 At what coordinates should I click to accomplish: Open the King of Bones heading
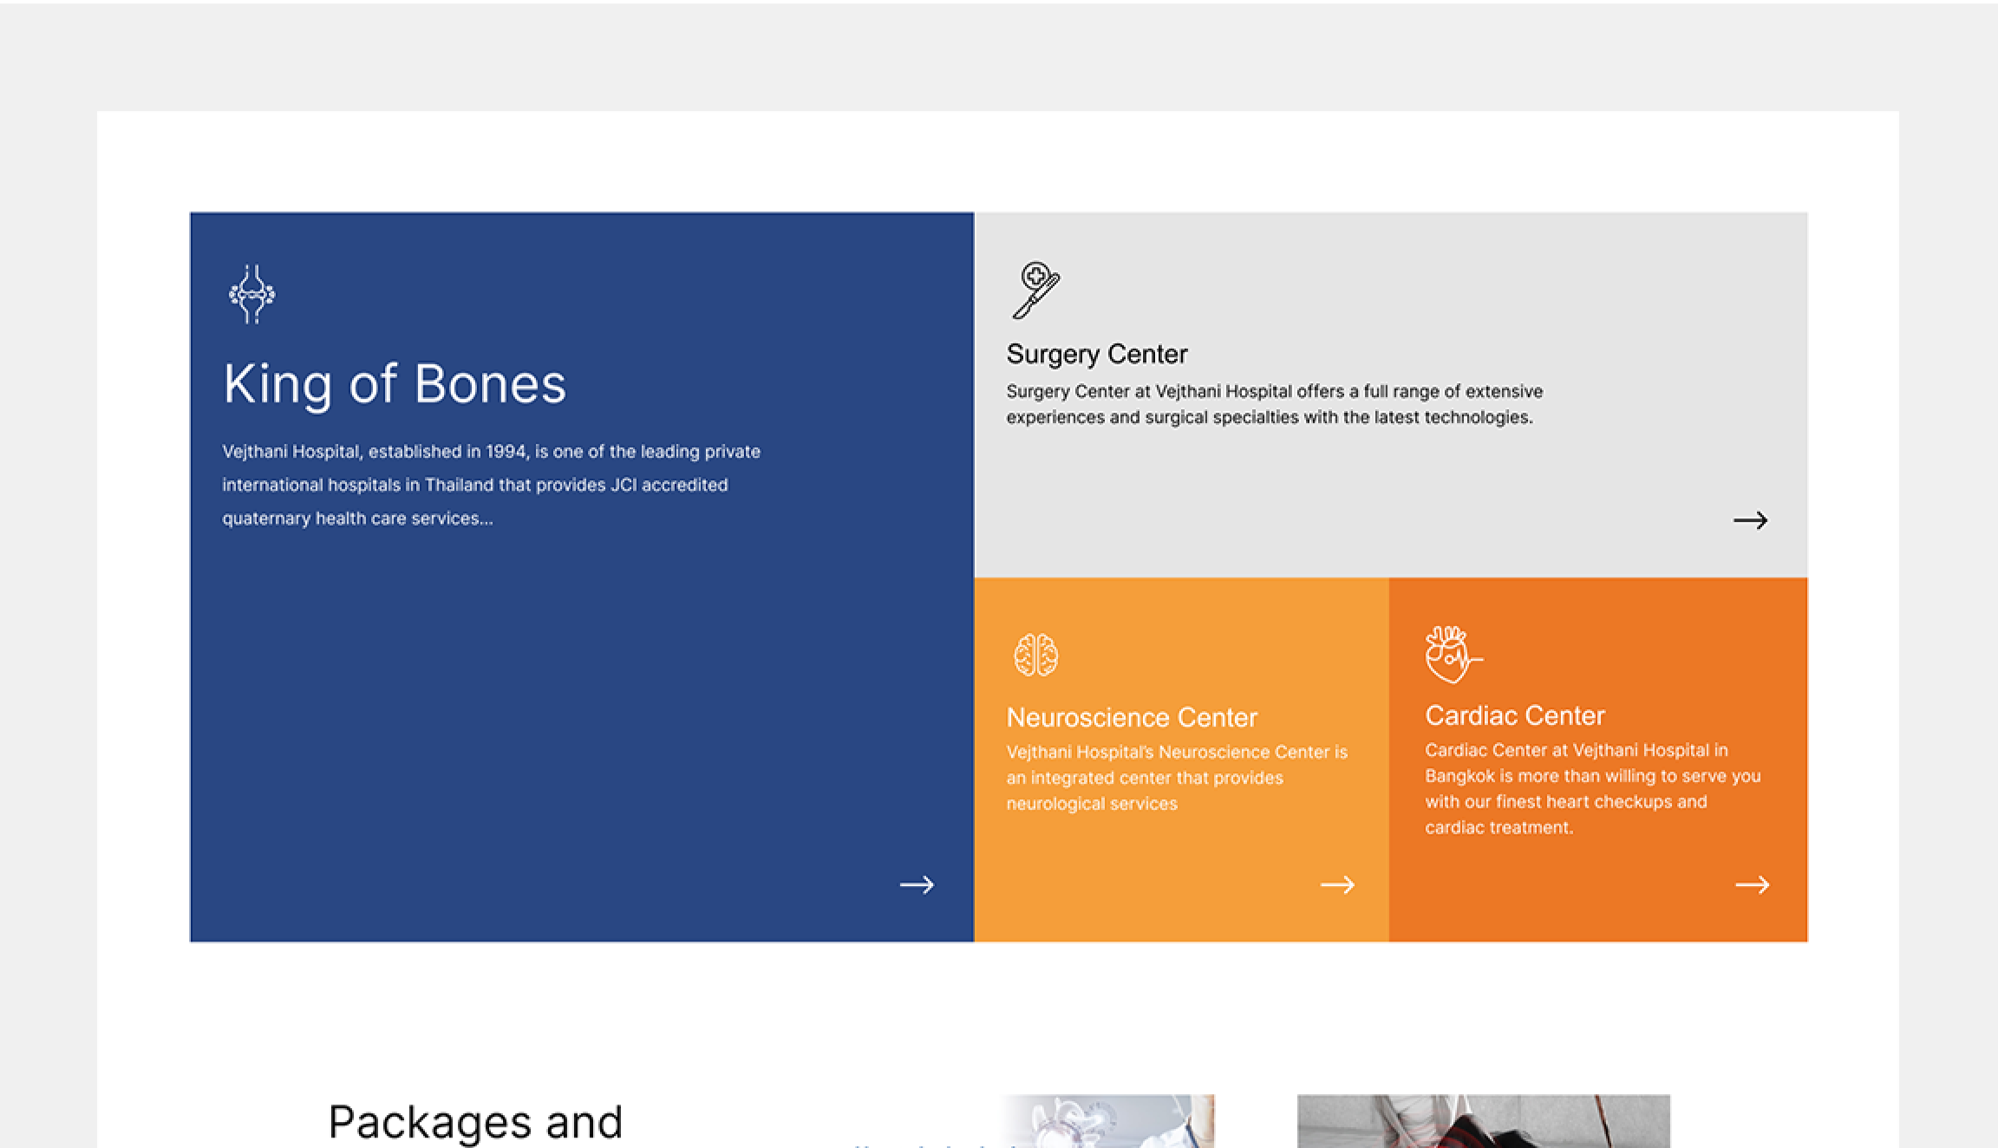[x=395, y=383]
